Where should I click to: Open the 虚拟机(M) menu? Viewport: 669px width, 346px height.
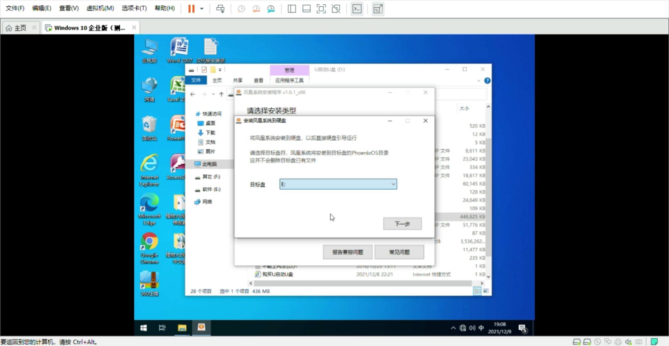tap(100, 8)
